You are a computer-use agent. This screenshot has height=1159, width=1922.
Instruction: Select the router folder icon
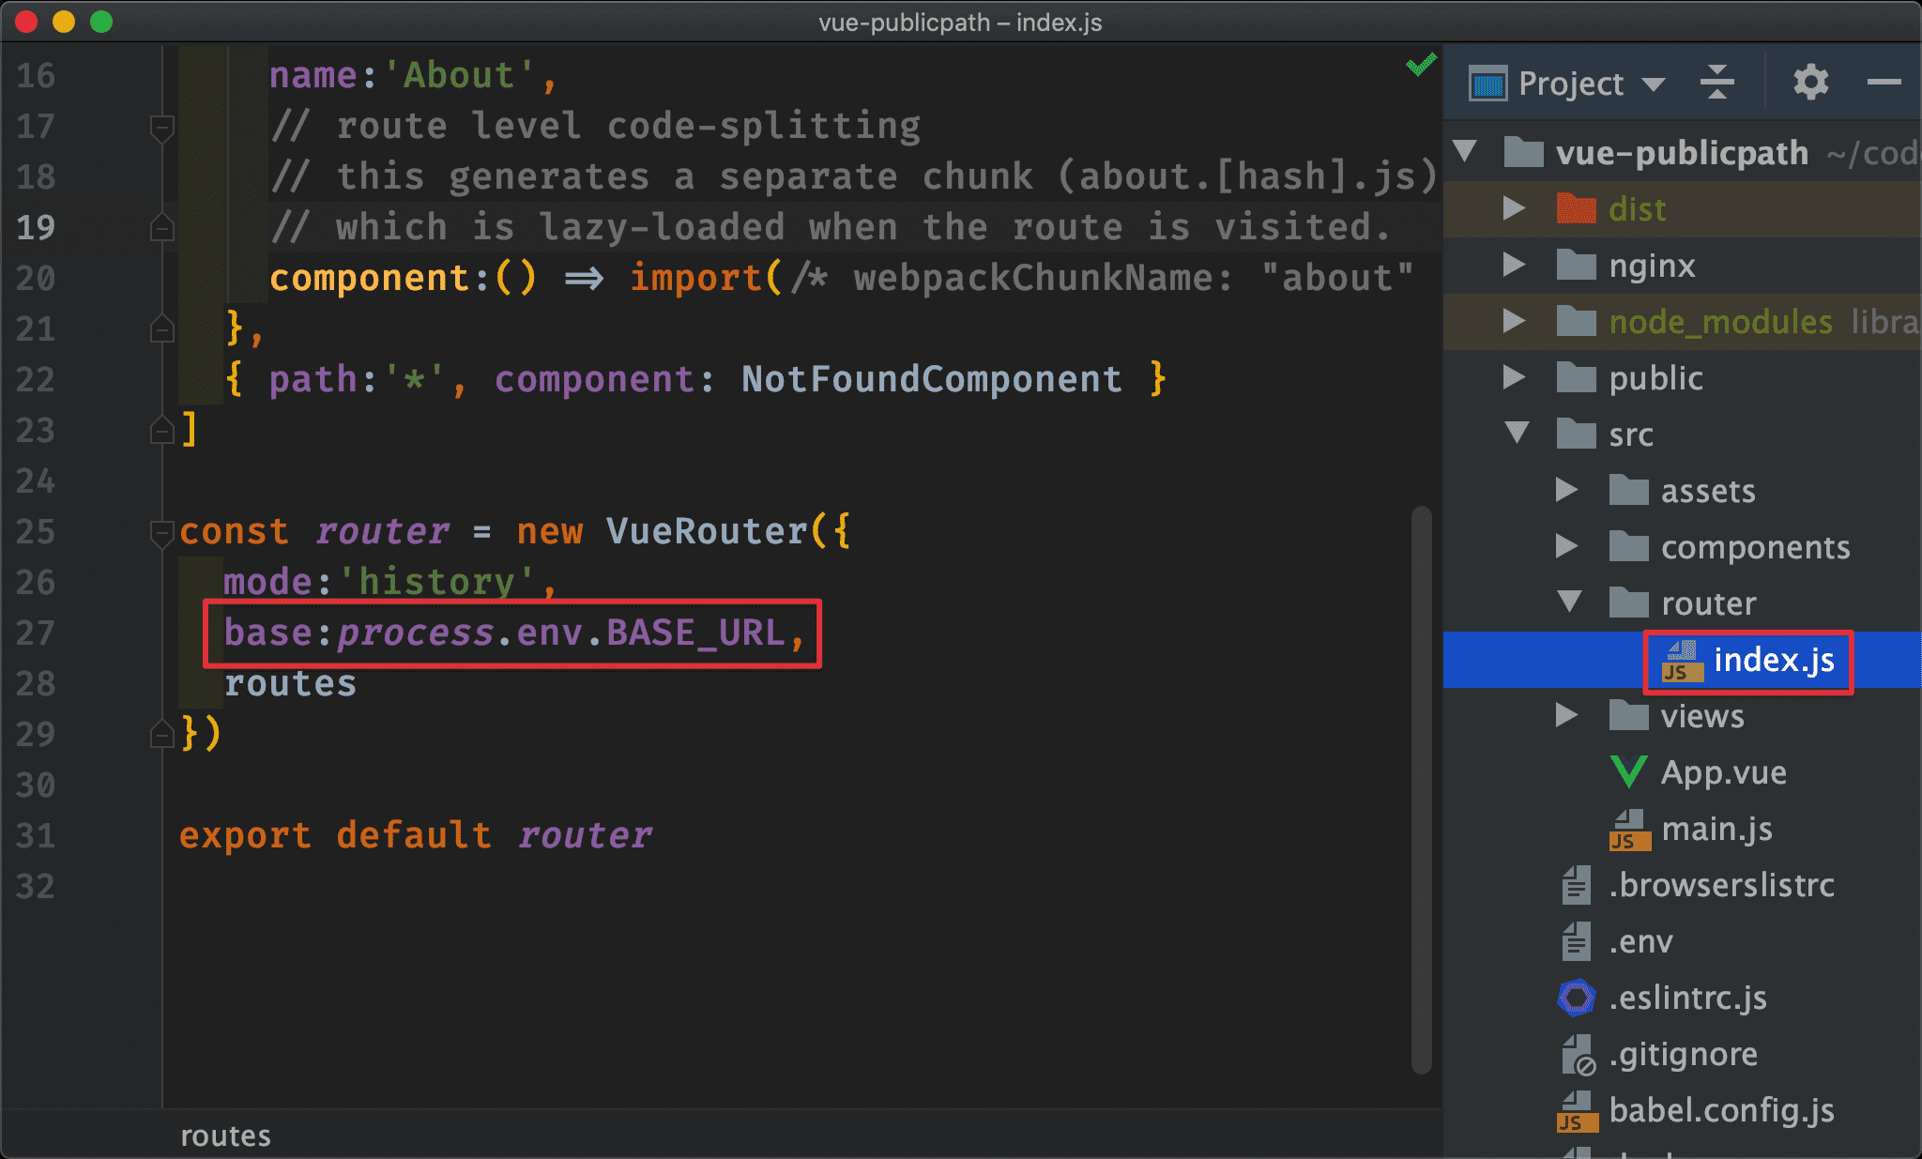point(1628,602)
